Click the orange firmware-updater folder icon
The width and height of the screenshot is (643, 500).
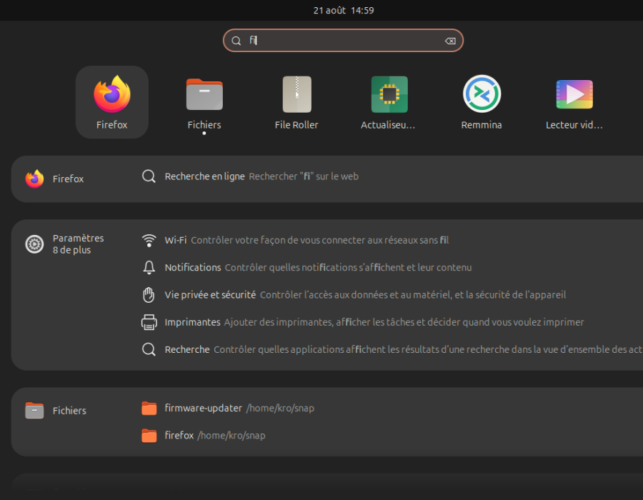click(149, 408)
